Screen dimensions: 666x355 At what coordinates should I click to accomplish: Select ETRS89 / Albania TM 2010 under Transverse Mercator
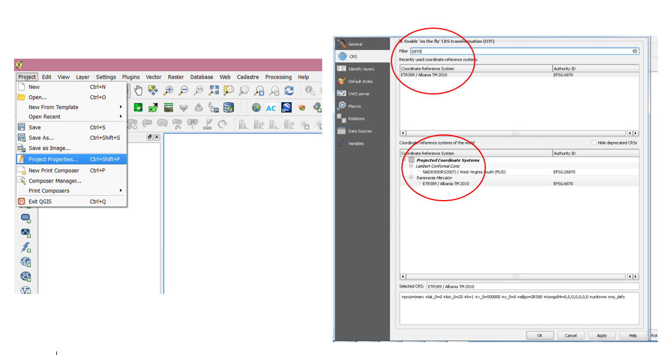[x=519, y=184]
